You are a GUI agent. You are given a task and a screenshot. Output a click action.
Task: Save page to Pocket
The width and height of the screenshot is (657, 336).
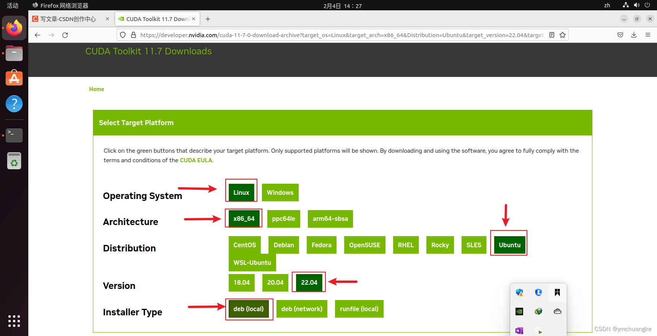pyautogui.click(x=620, y=35)
